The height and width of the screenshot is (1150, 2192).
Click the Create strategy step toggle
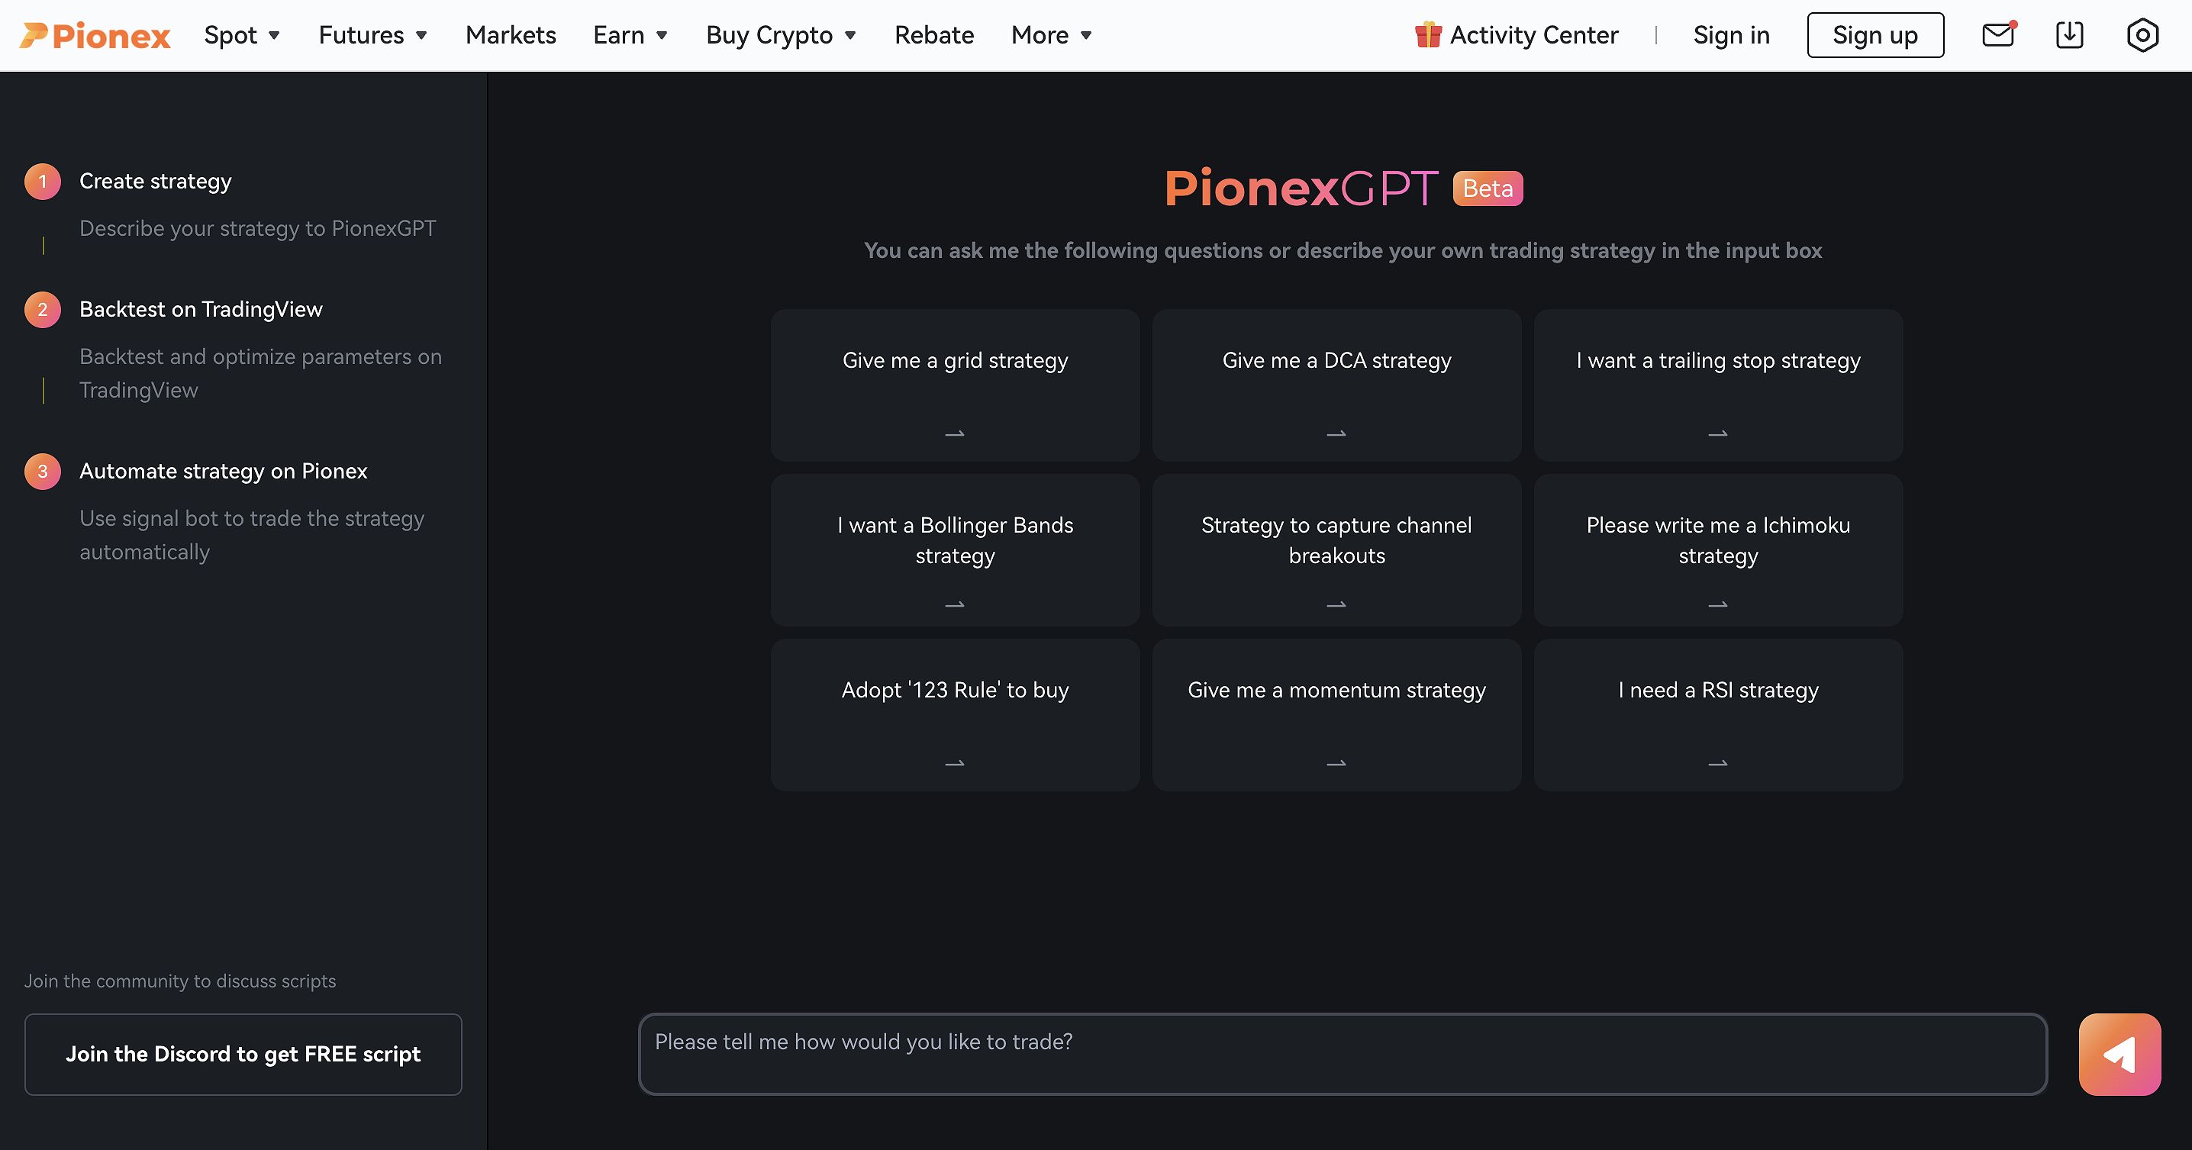tap(155, 180)
